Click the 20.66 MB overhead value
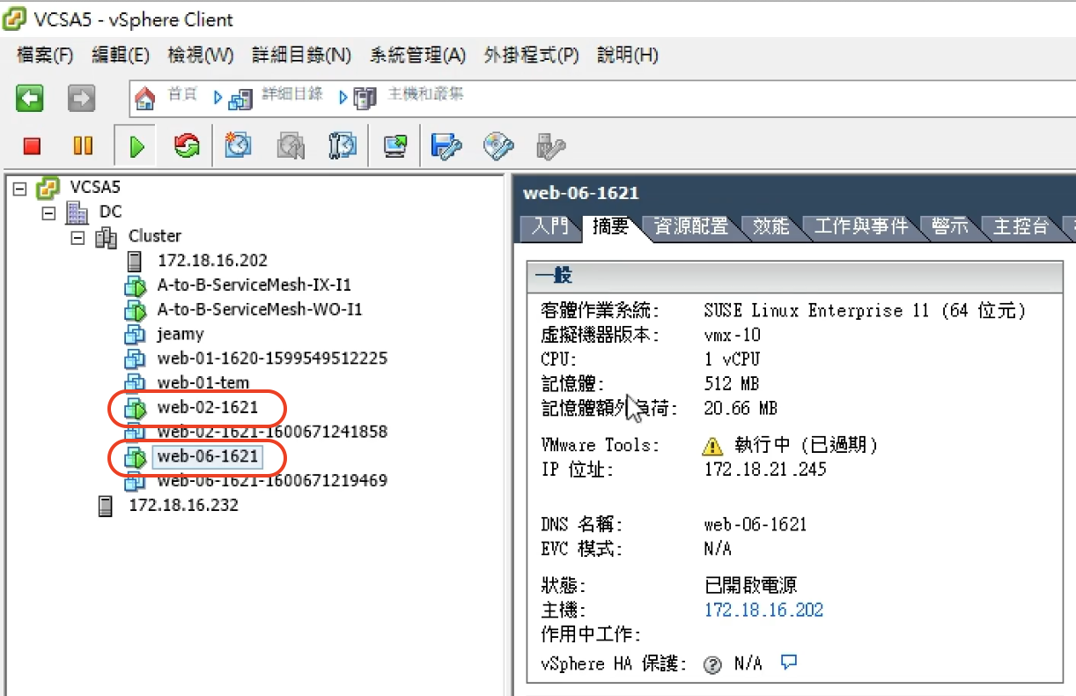Viewport: 1076px width, 696px height. pos(741,408)
